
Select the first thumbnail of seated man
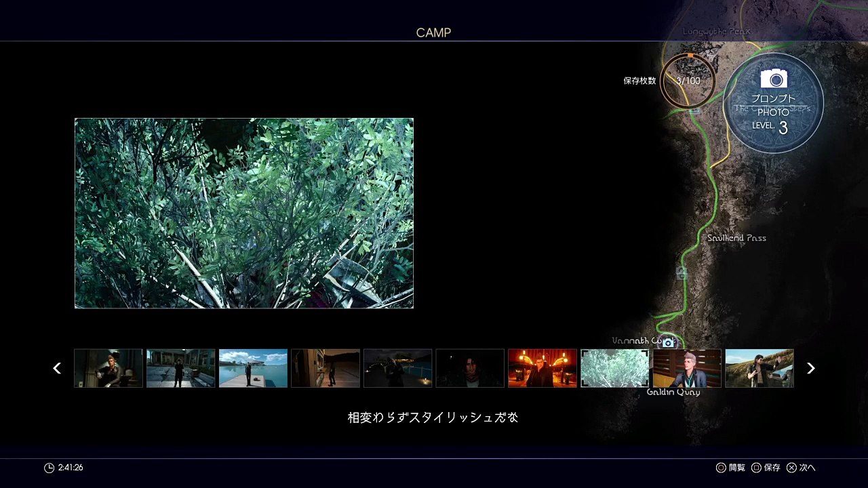click(108, 368)
